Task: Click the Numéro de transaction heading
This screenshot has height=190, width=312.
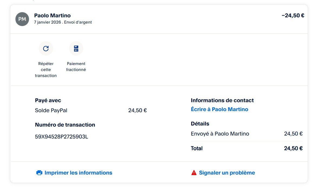Action: (65, 125)
